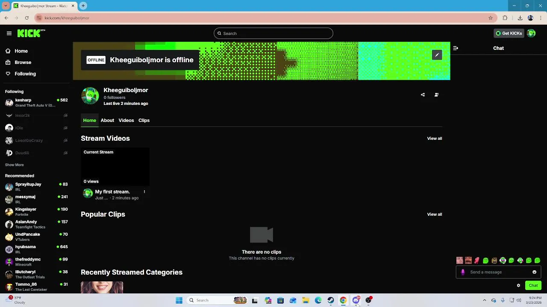
Task: Click the Get KICKs button
Action: click(509, 33)
